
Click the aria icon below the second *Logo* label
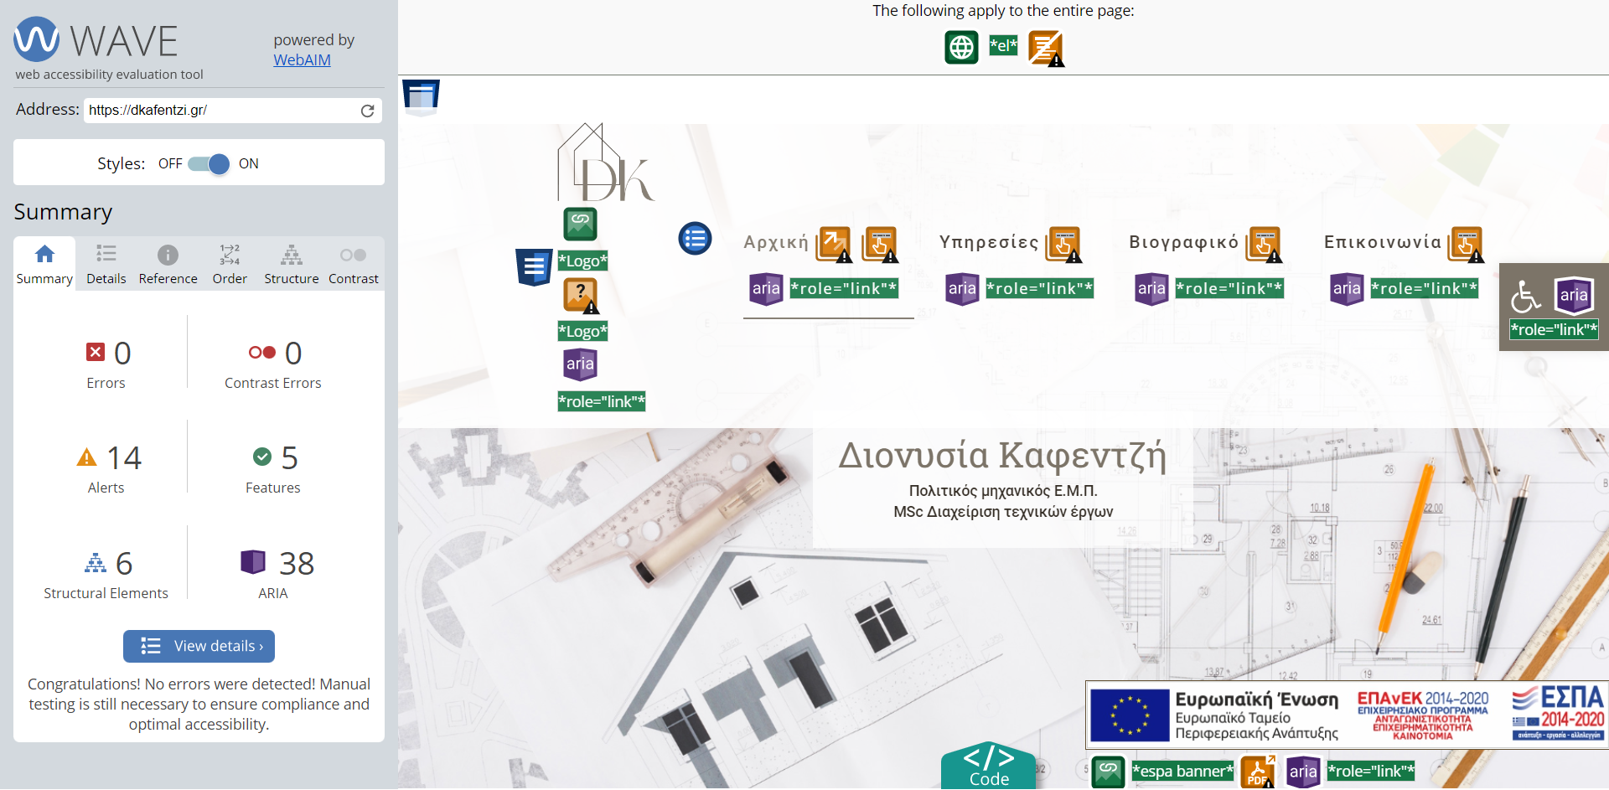point(580,364)
